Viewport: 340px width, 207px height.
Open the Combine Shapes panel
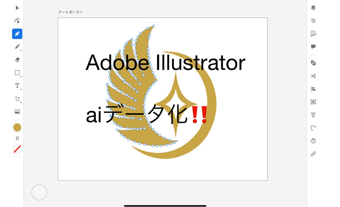click(313, 63)
